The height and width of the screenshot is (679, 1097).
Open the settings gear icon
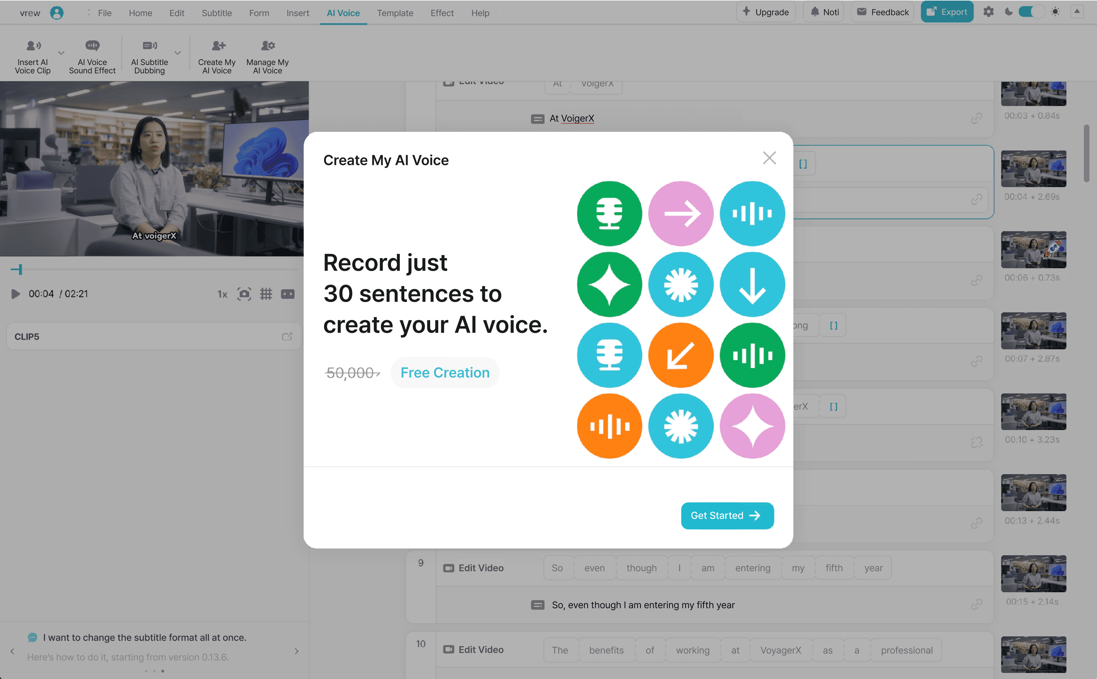988,12
